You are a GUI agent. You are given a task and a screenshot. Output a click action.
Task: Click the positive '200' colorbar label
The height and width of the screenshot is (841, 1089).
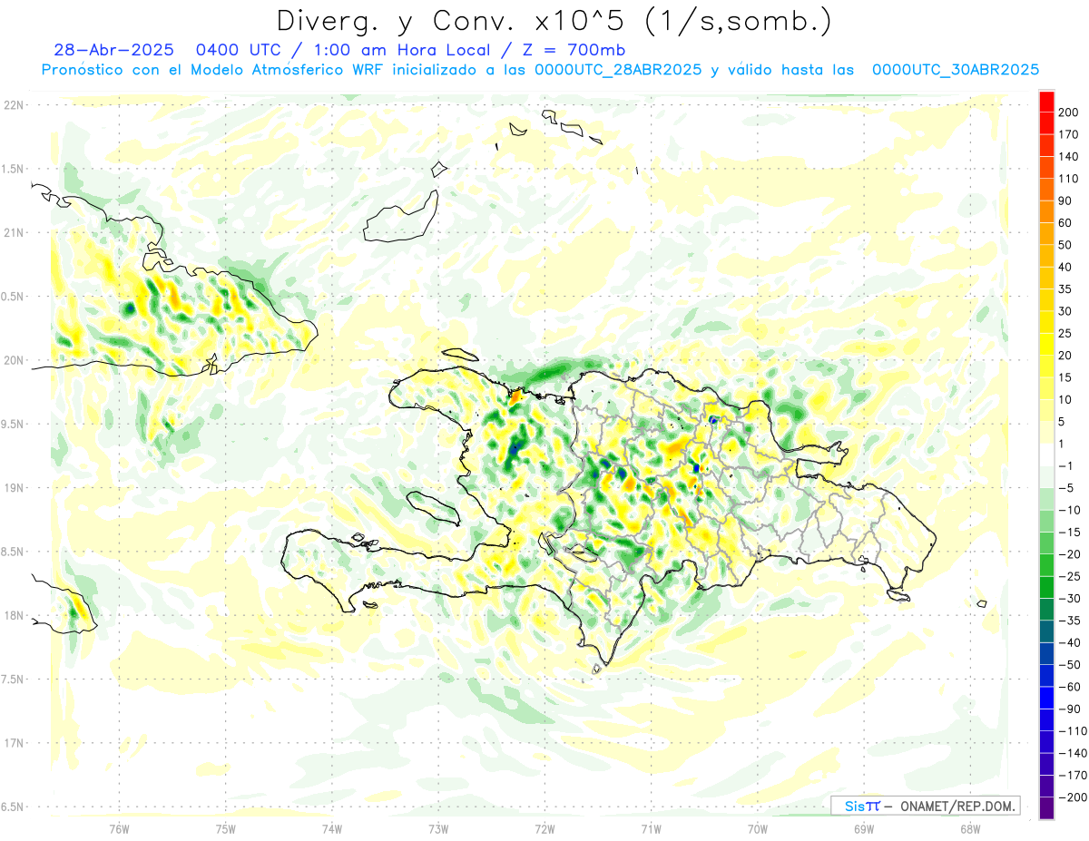coord(1069,112)
